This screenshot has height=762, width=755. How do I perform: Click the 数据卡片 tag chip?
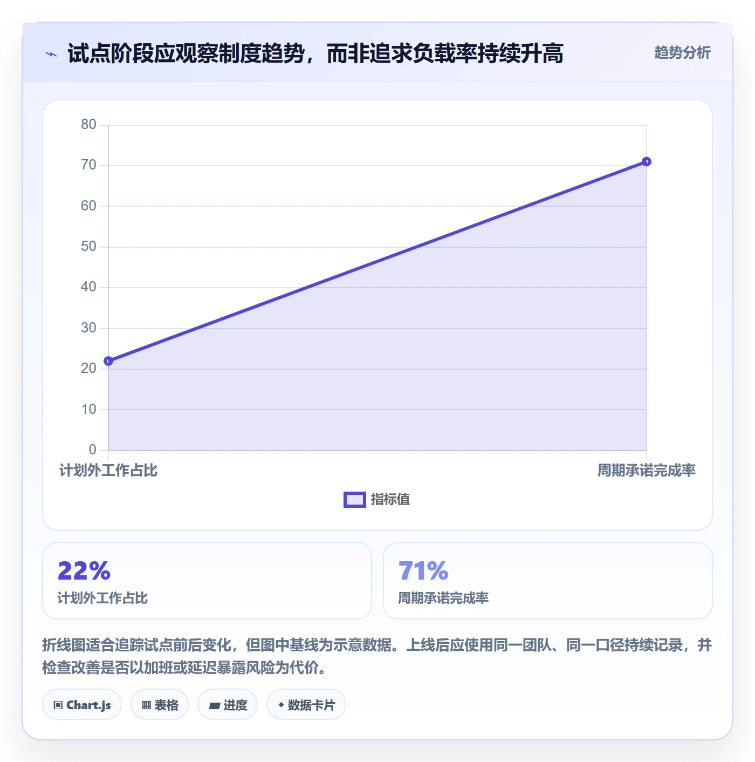[306, 704]
